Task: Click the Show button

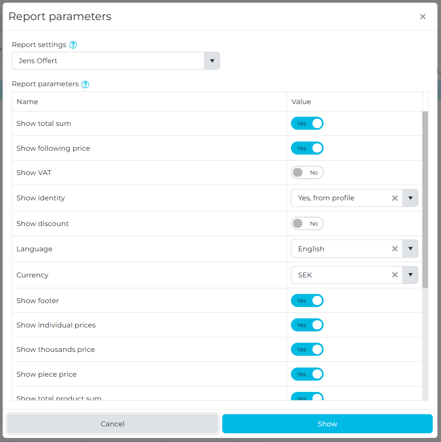Action: point(327,424)
